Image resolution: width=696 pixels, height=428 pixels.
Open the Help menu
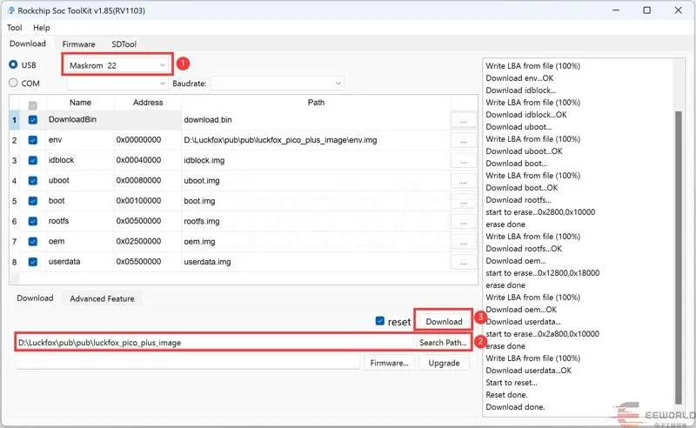pyautogui.click(x=41, y=28)
